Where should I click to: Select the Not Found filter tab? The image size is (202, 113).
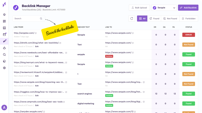point(170,18)
